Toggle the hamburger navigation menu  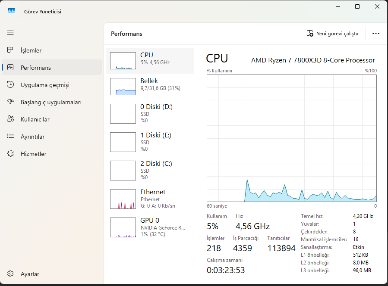click(10, 33)
